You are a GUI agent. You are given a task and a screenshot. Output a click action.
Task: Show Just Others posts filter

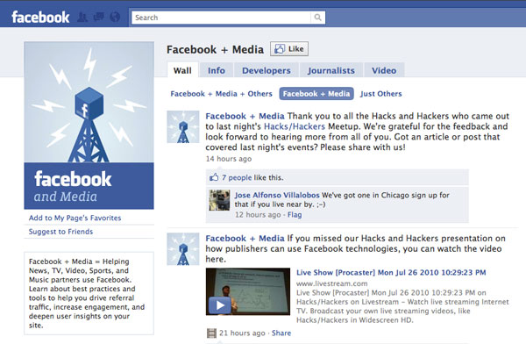381,94
